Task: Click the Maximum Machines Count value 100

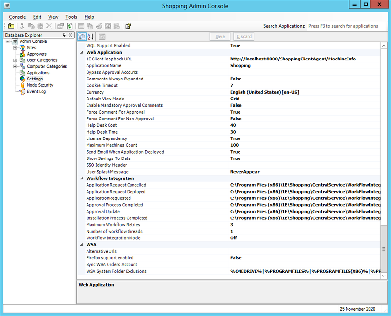Action: tap(235, 145)
